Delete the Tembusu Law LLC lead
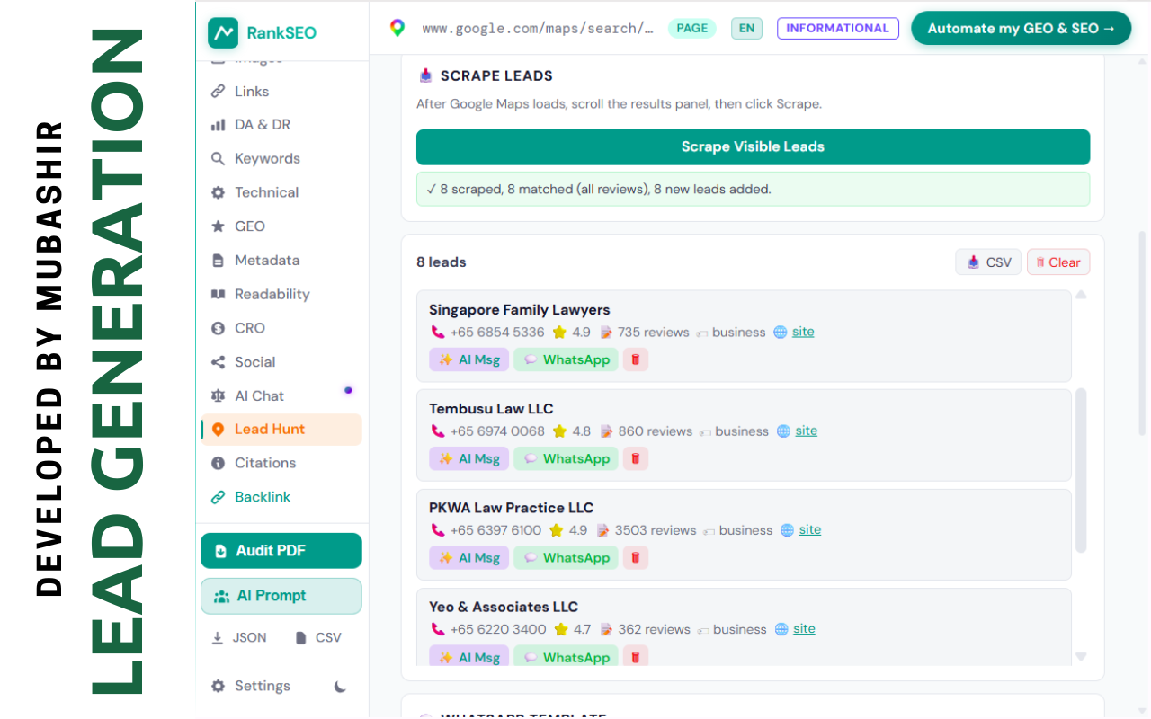Screen dimensions: 1151x719 click(636, 458)
